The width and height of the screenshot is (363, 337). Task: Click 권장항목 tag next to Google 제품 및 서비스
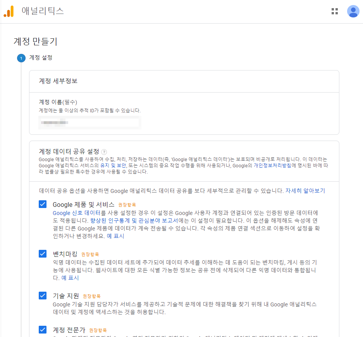click(x=127, y=205)
